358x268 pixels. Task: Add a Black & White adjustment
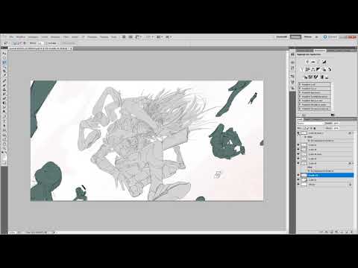tap(318, 69)
